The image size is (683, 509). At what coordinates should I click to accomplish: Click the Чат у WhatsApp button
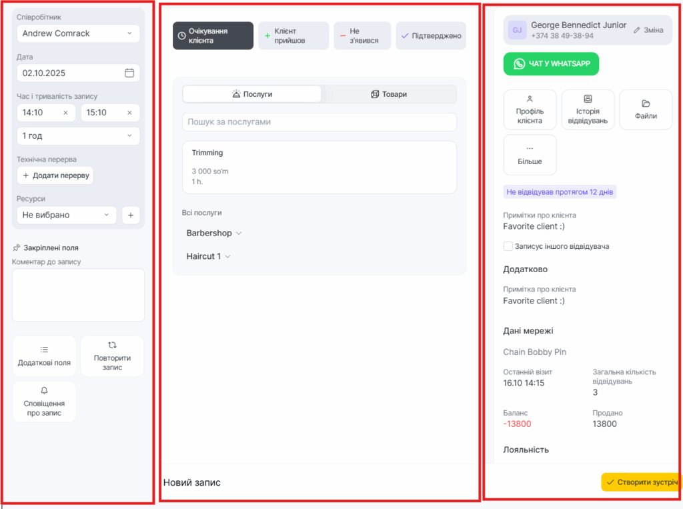pyautogui.click(x=551, y=64)
